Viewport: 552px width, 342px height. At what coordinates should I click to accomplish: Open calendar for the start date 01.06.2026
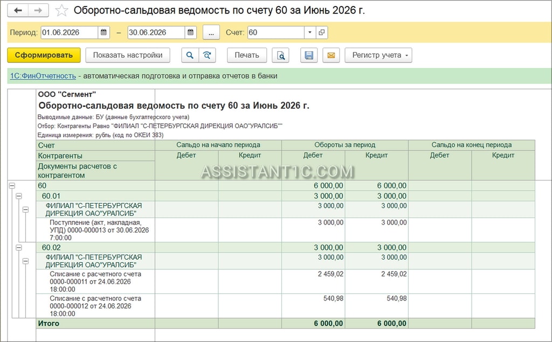point(103,32)
